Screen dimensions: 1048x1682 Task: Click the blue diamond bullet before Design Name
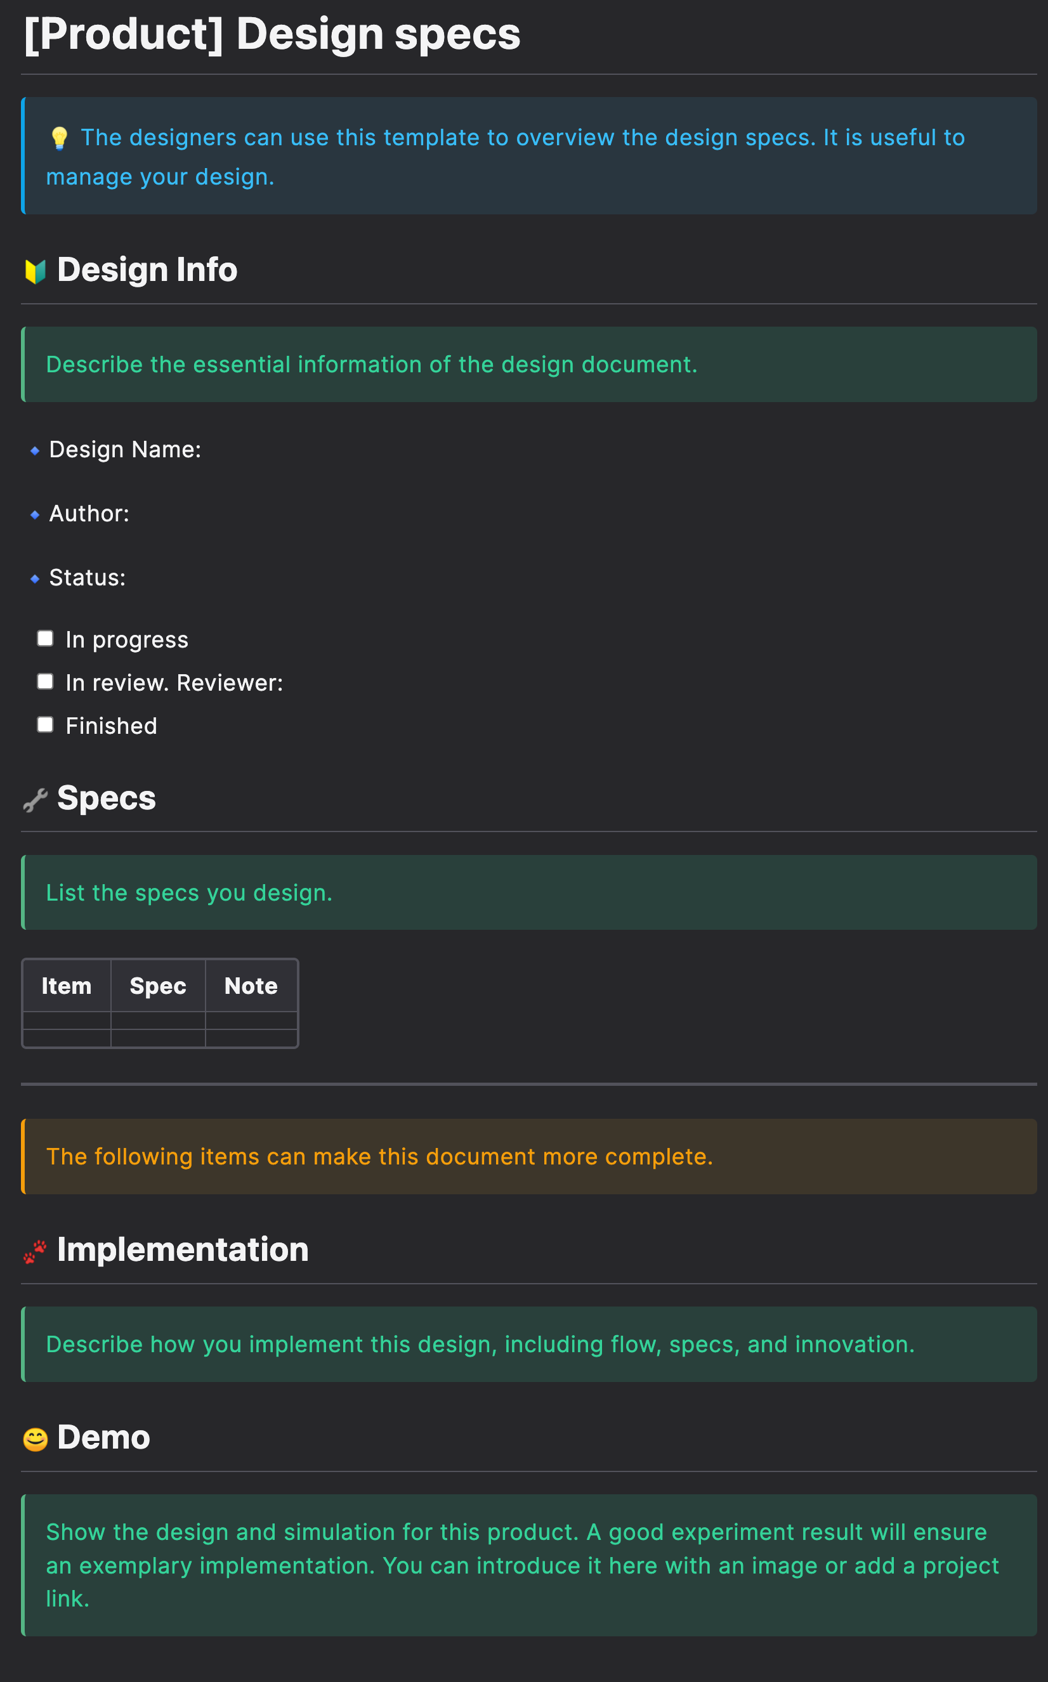[x=36, y=451]
